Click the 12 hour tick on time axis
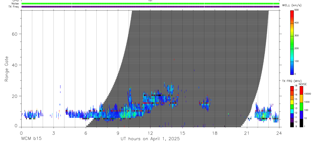Viewport: 314px width, 144px height. (x=150, y=133)
